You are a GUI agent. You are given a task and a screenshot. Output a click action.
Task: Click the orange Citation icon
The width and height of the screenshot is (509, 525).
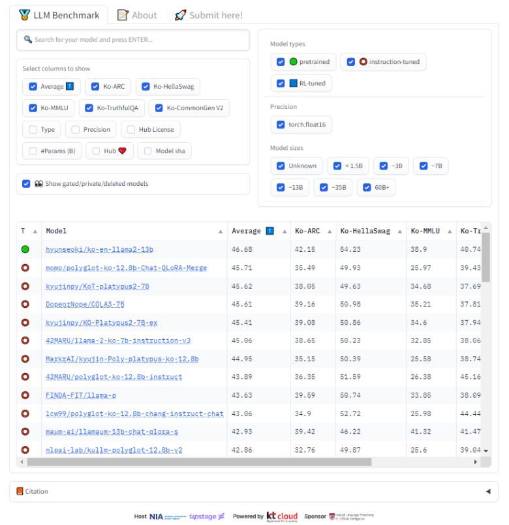click(20, 491)
